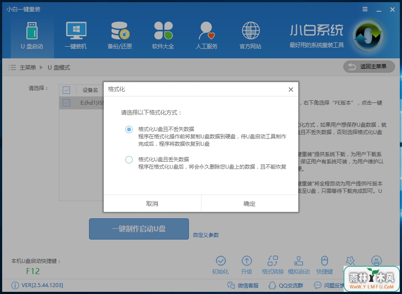The height and width of the screenshot is (294, 402).
Task: Select the E:(hd1) device row text
Action: [92, 103]
